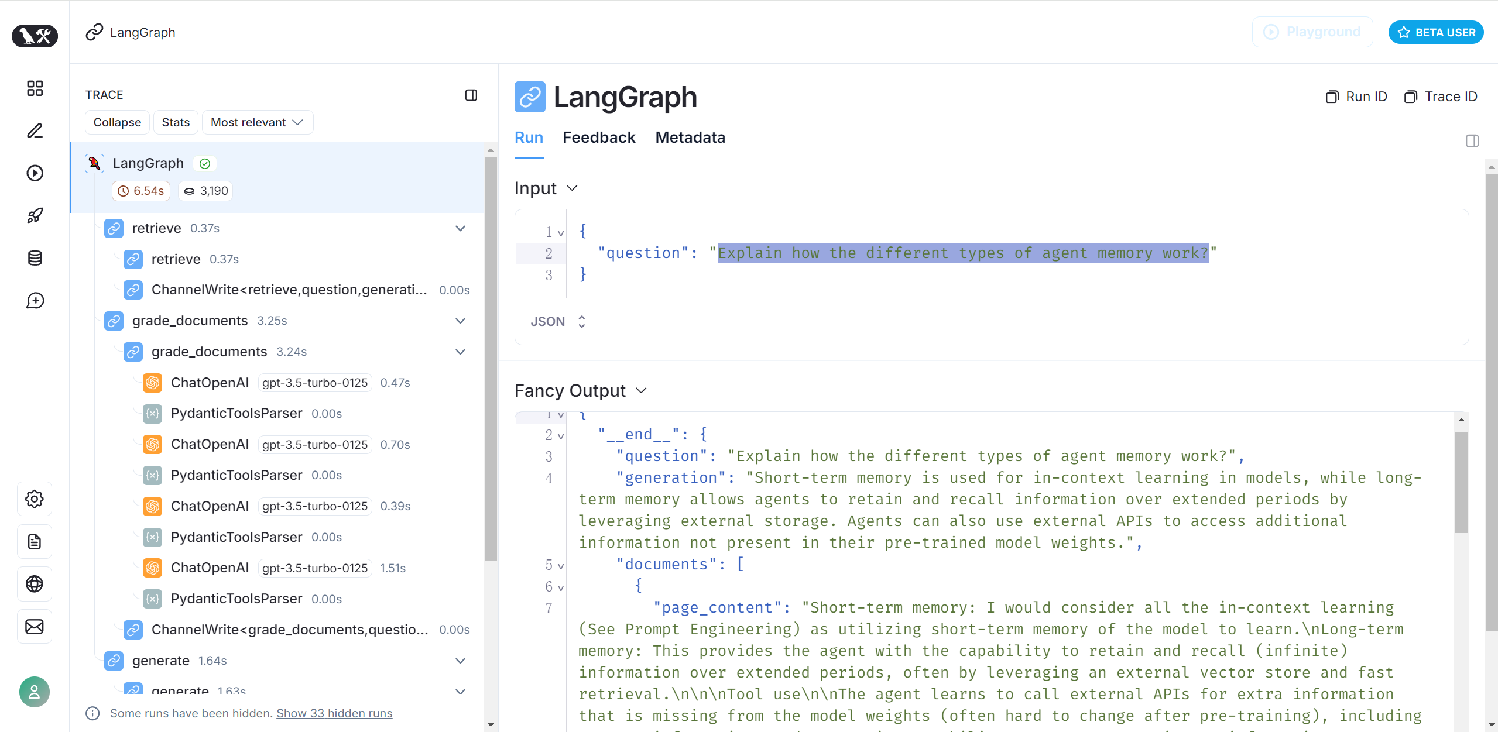Image resolution: width=1498 pixels, height=732 pixels.
Task: Select the LangGraph root run
Action: pyautogui.click(x=277, y=177)
